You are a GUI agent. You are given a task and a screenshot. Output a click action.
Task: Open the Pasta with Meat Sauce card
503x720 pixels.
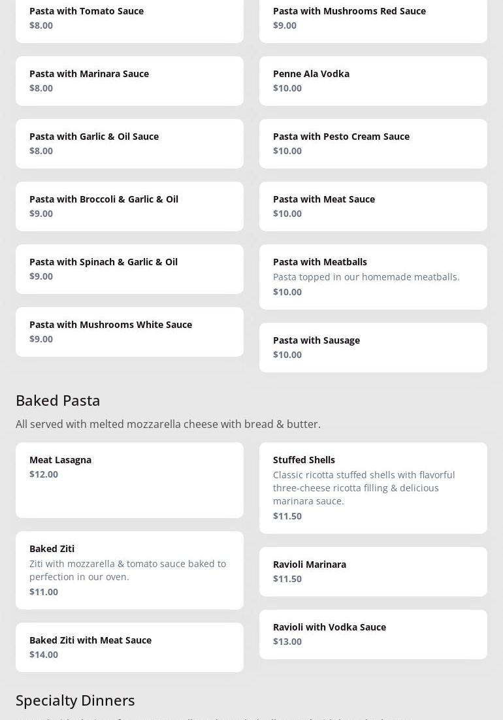coord(373,206)
